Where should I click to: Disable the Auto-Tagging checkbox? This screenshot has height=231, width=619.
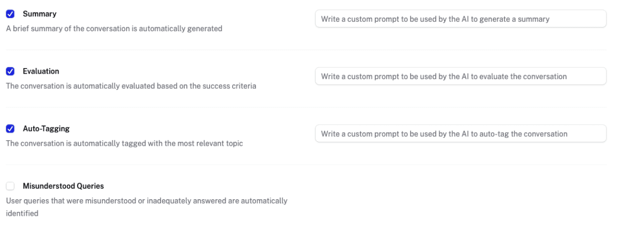10,129
